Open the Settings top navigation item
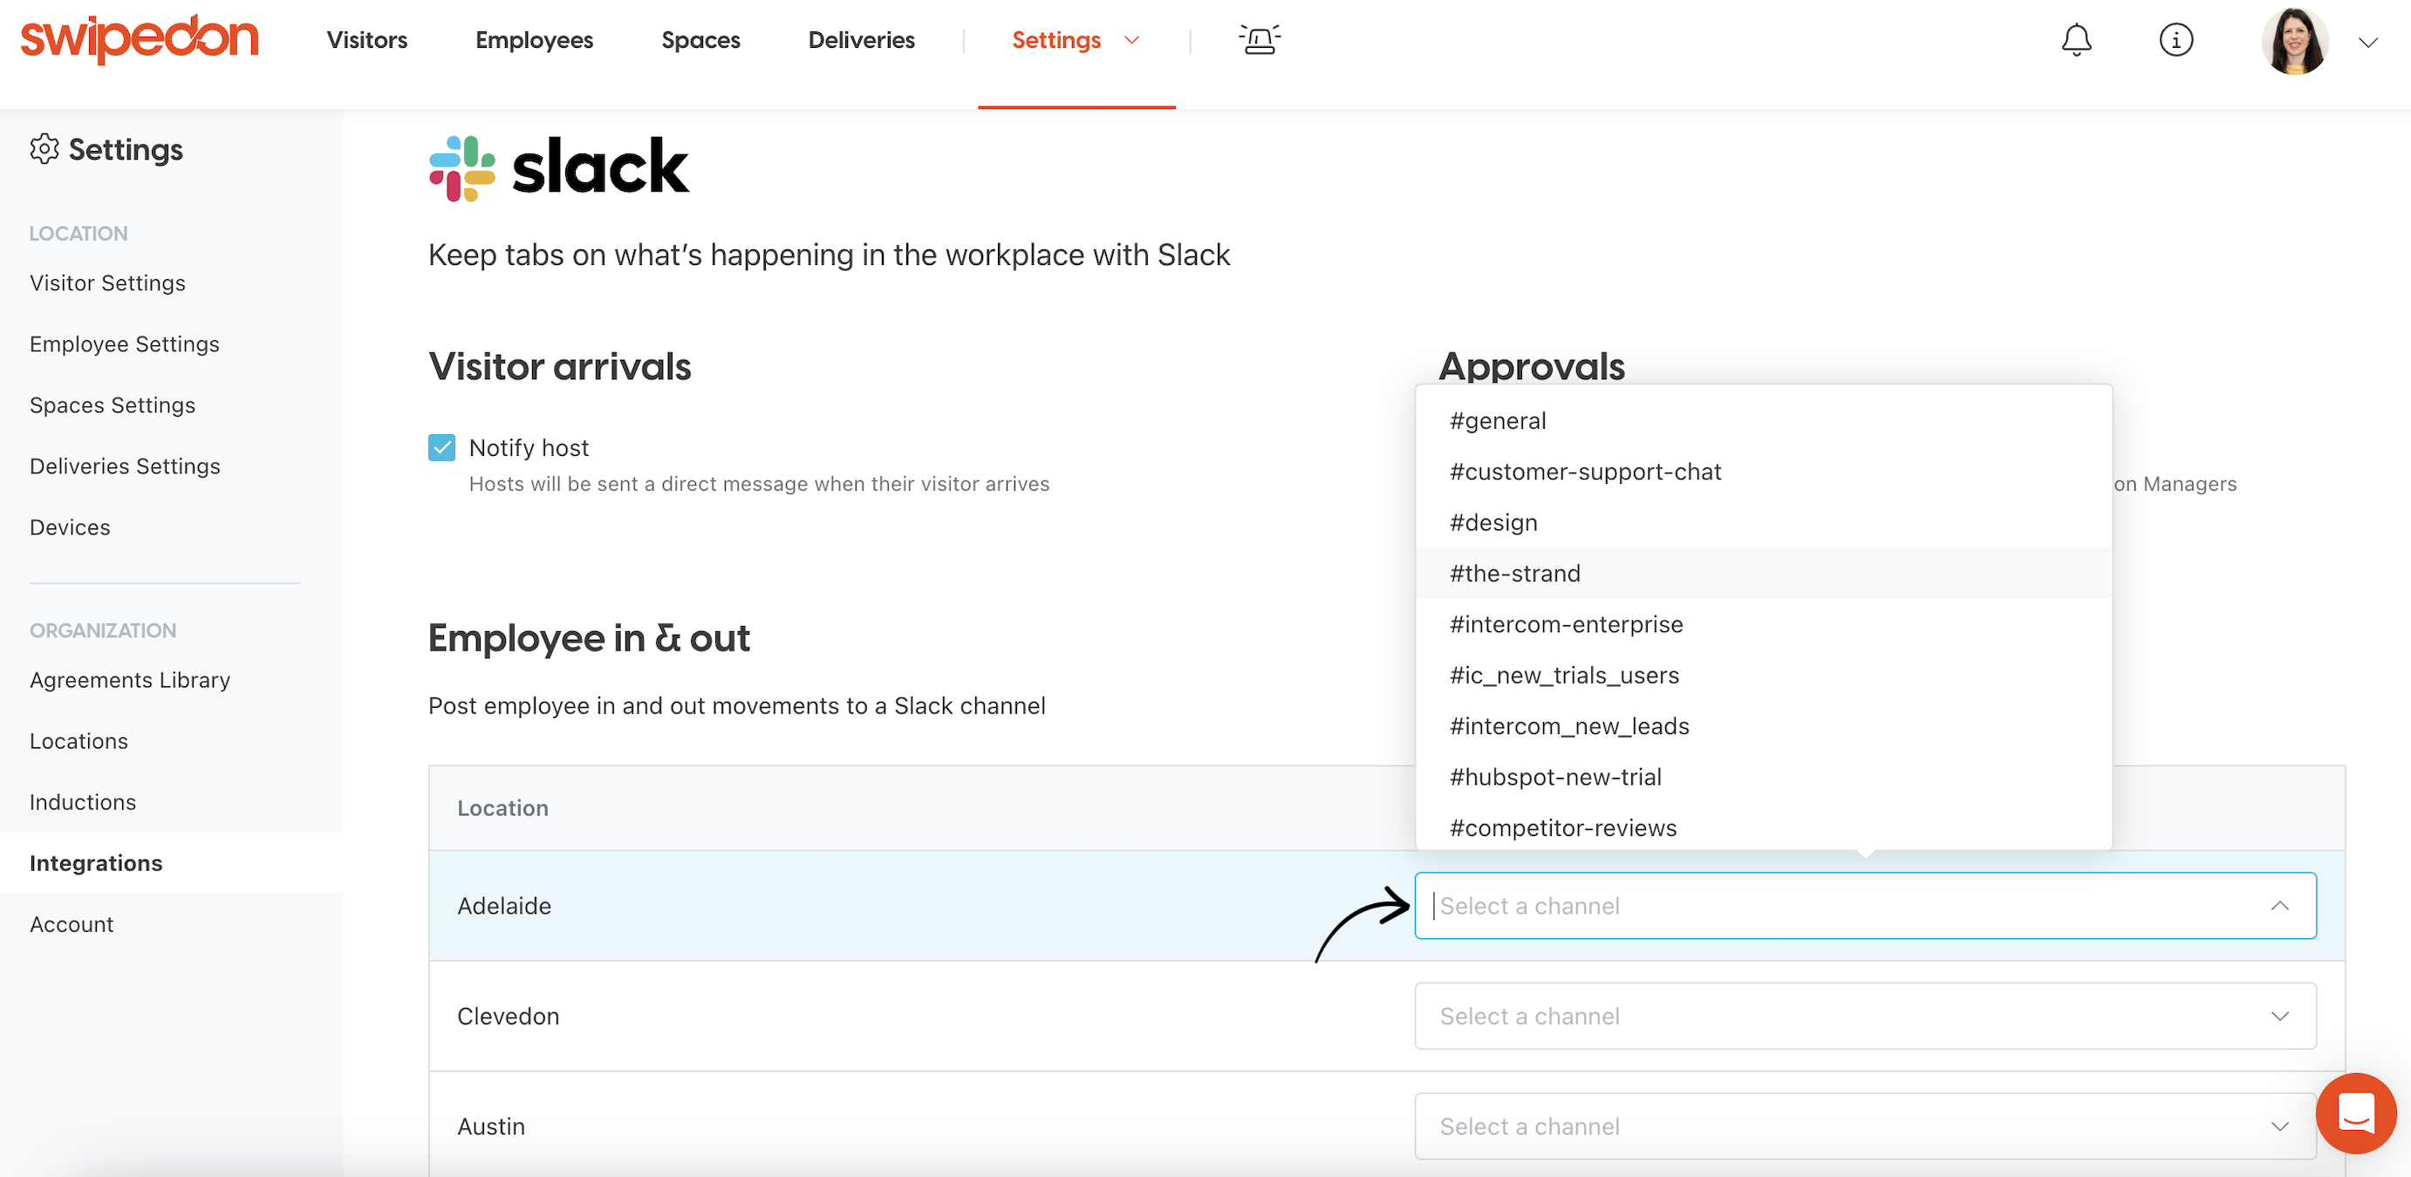 point(1055,40)
